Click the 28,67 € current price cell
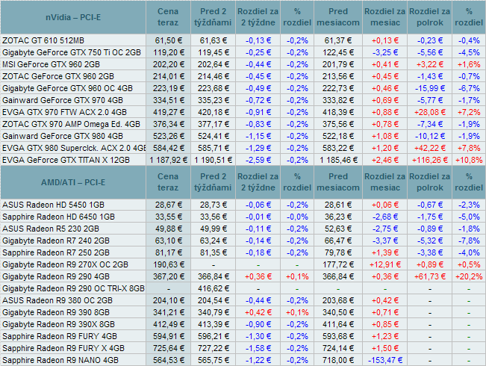Screen dimensions: 486x366 (168, 205)
